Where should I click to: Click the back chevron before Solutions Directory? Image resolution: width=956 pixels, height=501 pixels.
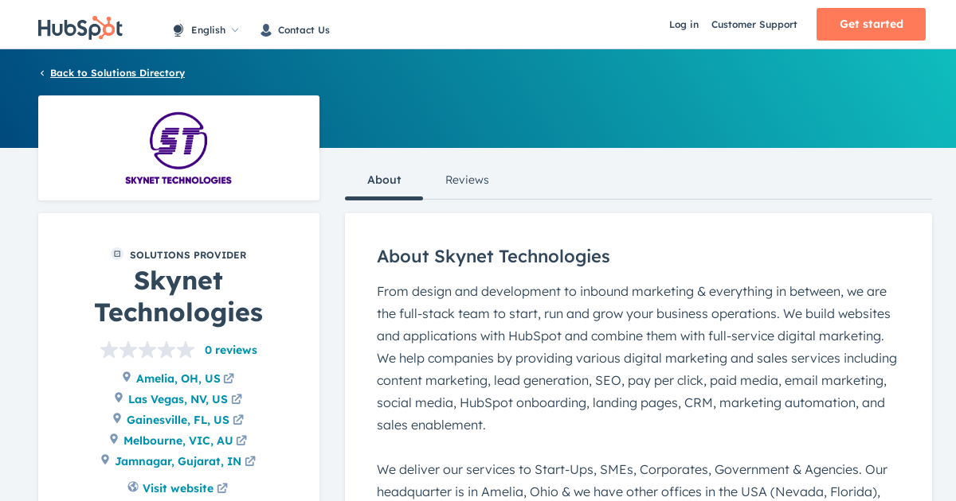pos(42,73)
